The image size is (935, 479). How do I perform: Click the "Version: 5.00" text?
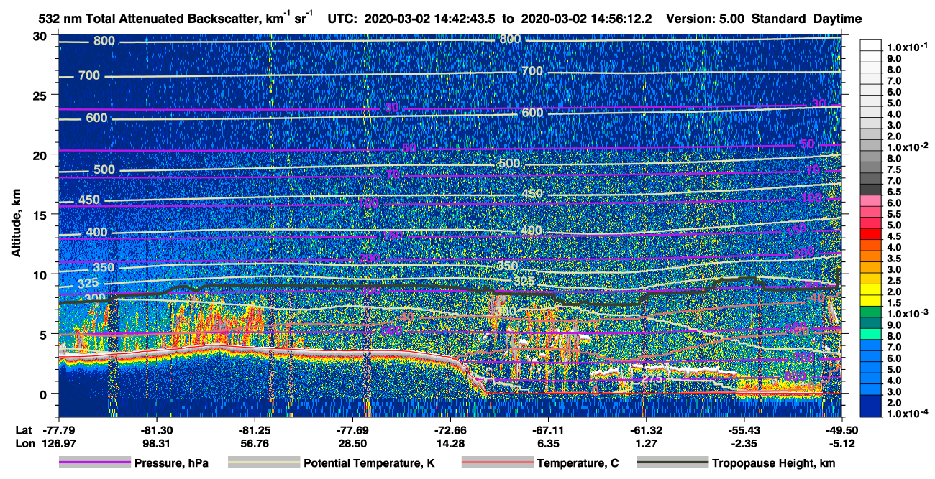pyautogui.click(x=706, y=19)
